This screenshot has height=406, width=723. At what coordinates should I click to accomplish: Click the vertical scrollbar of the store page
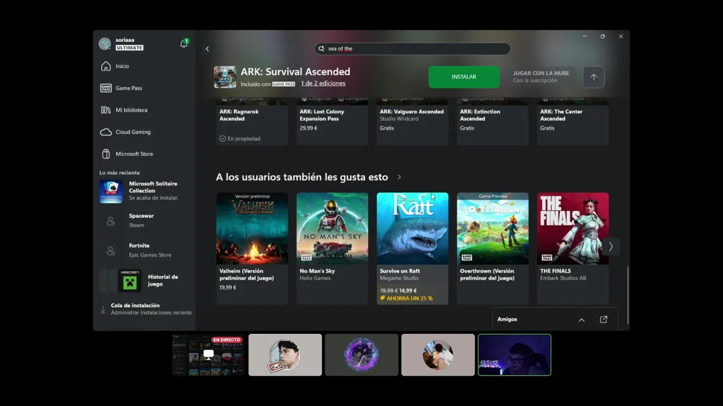coord(628,295)
